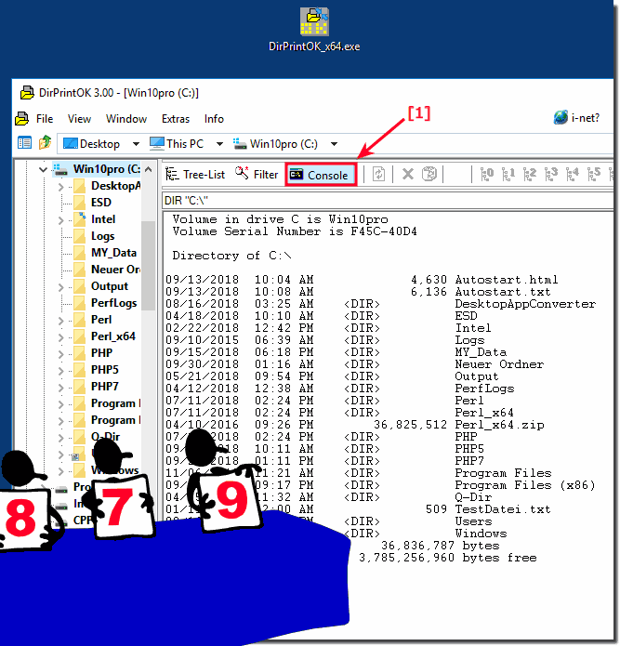The width and height of the screenshot is (620, 646).
Task: Click the expand level 1 tree icon
Action: (x=508, y=174)
